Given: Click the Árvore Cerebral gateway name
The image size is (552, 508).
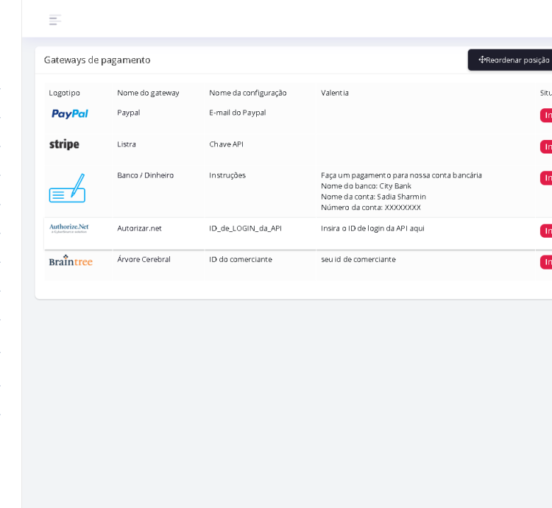Looking at the screenshot, I should click(144, 259).
